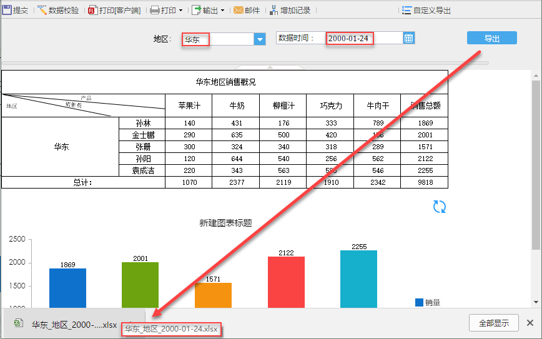542x339 pixels.
Task: Run 数据校验 data validation
Action: coord(58,11)
